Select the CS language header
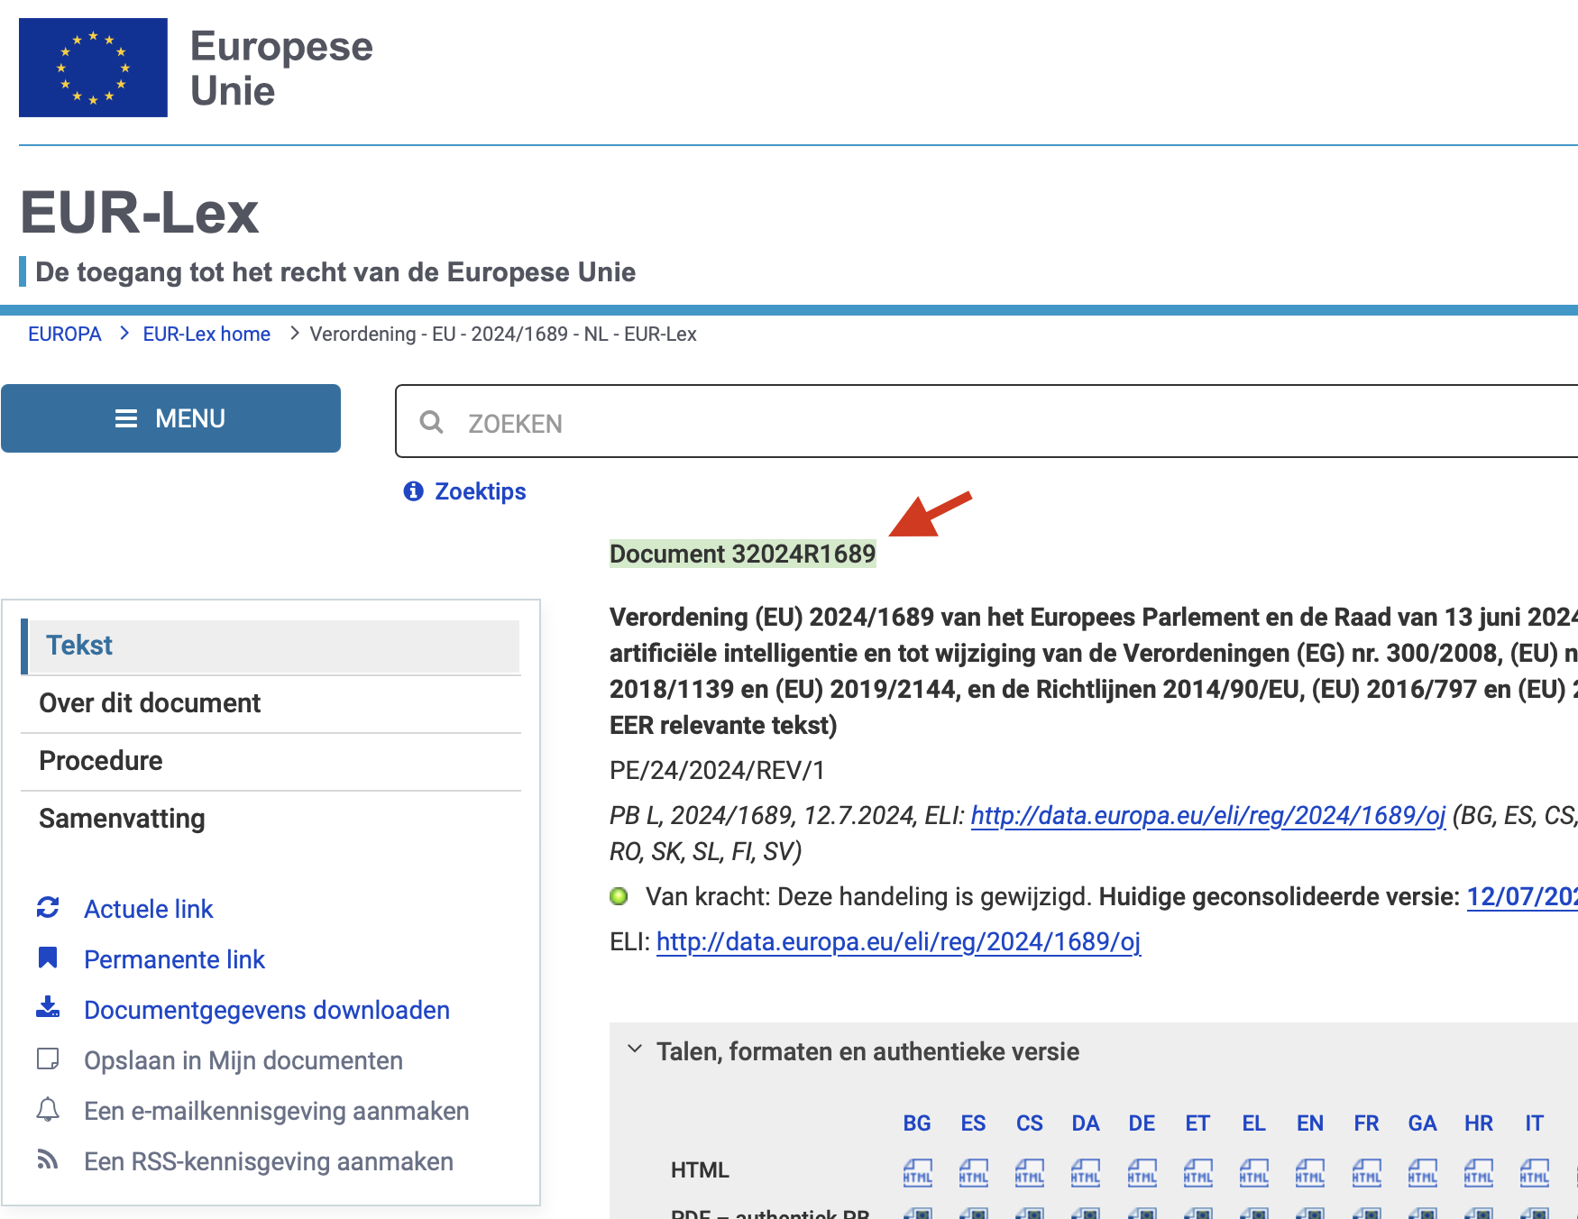Screen dimensions: 1578x1219 tap(1030, 1123)
